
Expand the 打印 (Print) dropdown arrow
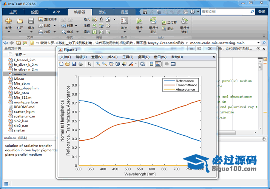pos(55,32)
